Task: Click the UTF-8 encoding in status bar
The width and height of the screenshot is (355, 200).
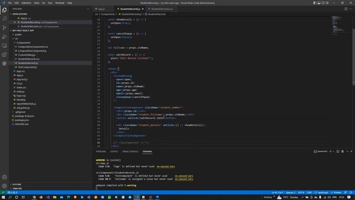Action: pos(301,193)
